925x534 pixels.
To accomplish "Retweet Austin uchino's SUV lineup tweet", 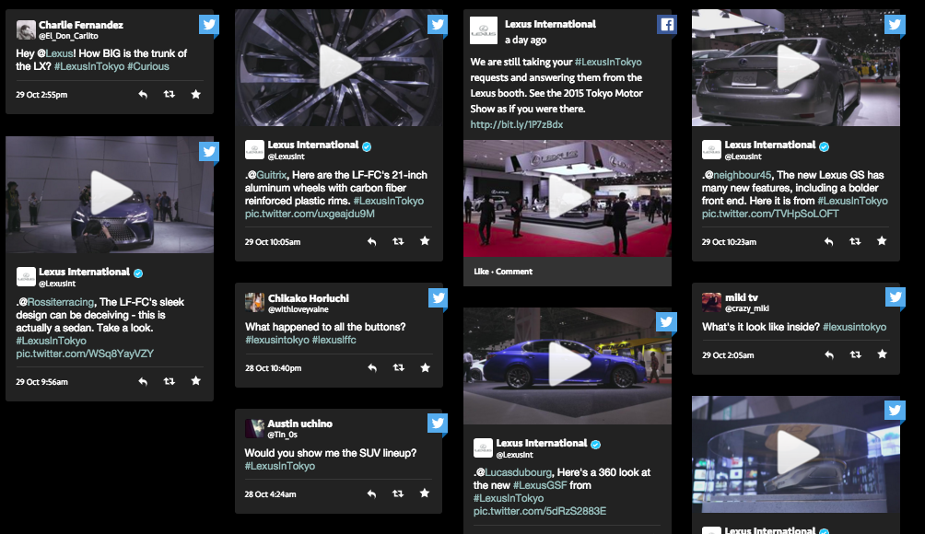I will point(398,493).
